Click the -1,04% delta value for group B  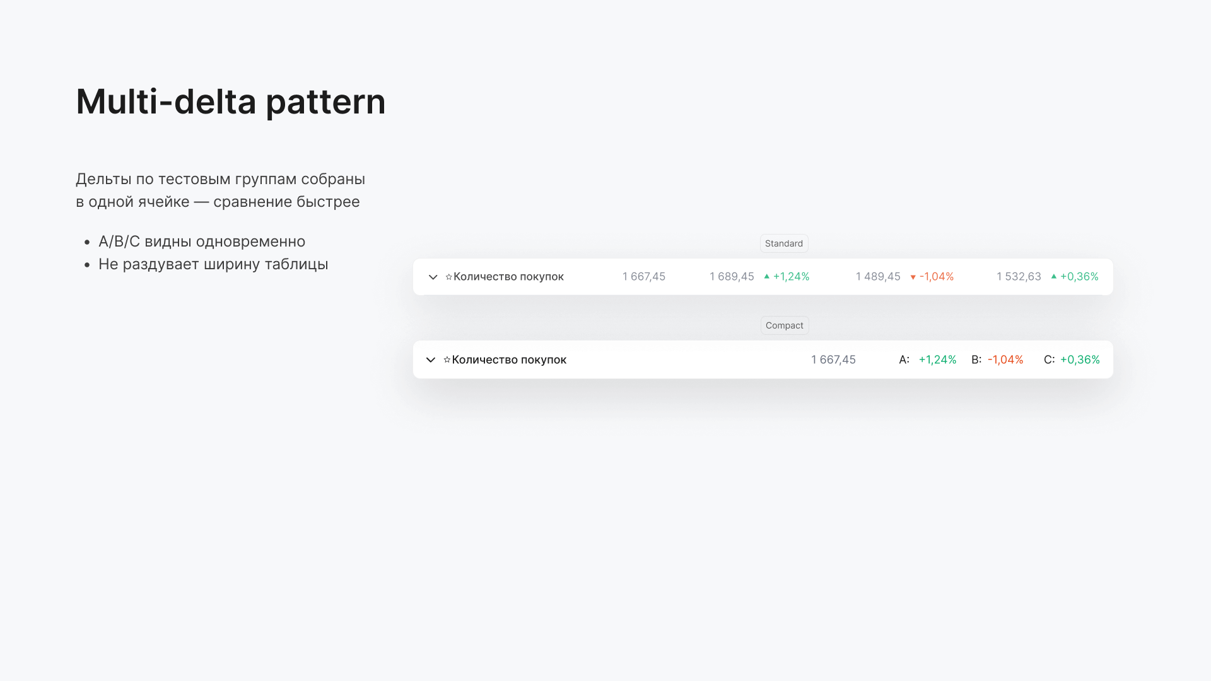pyautogui.click(x=1006, y=359)
